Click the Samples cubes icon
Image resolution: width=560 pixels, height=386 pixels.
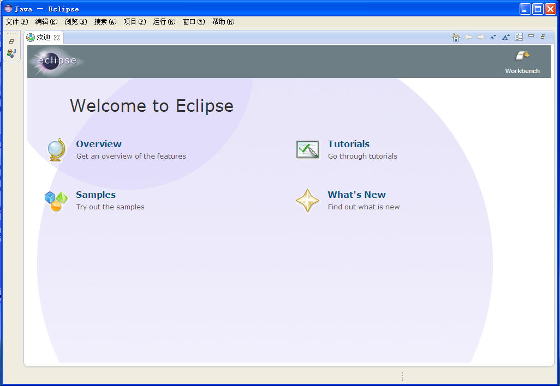(x=55, y=200)
